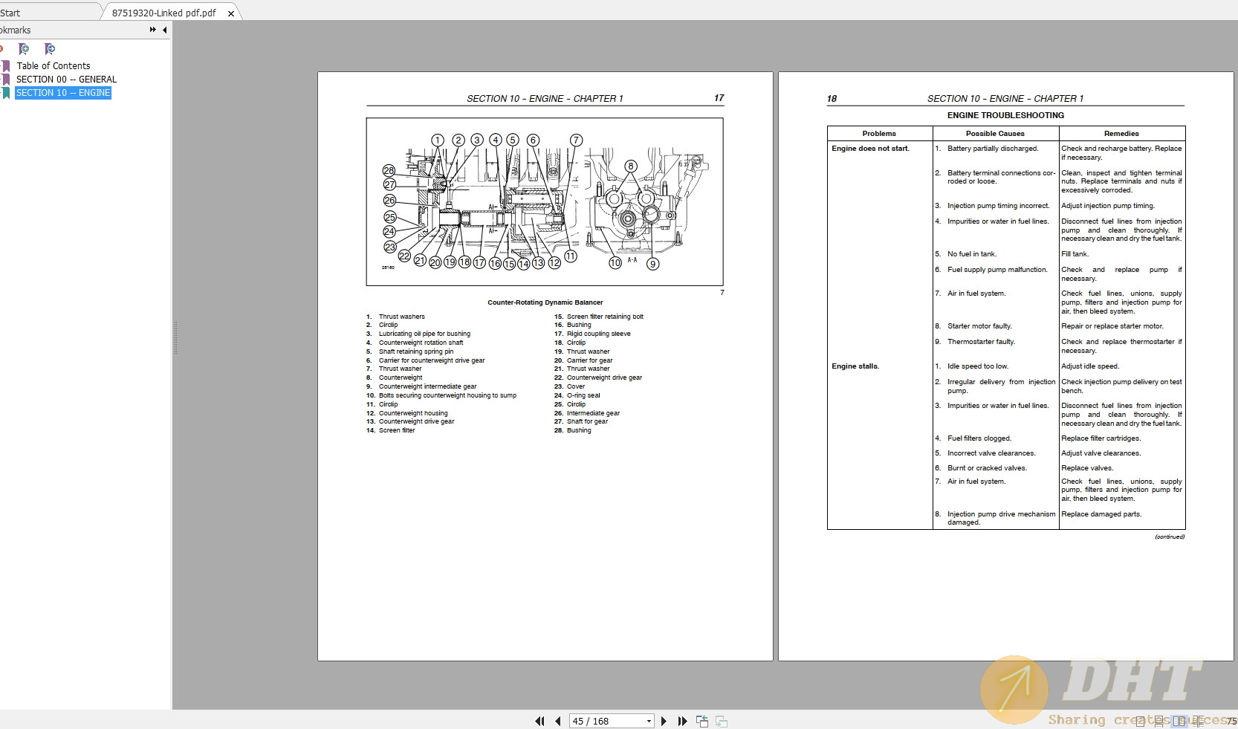The width and height of the screenshot is (1238, 729).
Task: Click the Previous View icon near page controls
Action: [701, 721]
